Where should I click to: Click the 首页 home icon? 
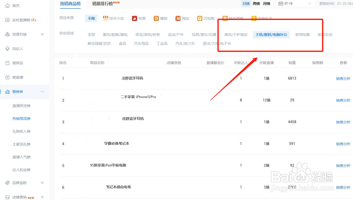7,5
